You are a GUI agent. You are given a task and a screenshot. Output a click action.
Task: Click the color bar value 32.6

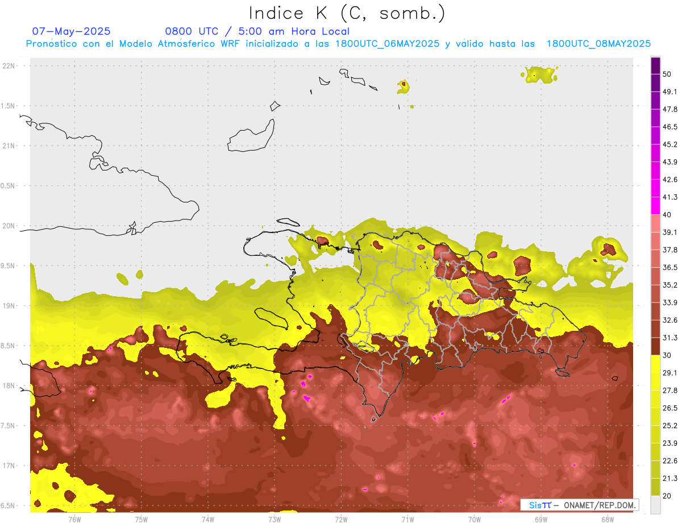670,320
